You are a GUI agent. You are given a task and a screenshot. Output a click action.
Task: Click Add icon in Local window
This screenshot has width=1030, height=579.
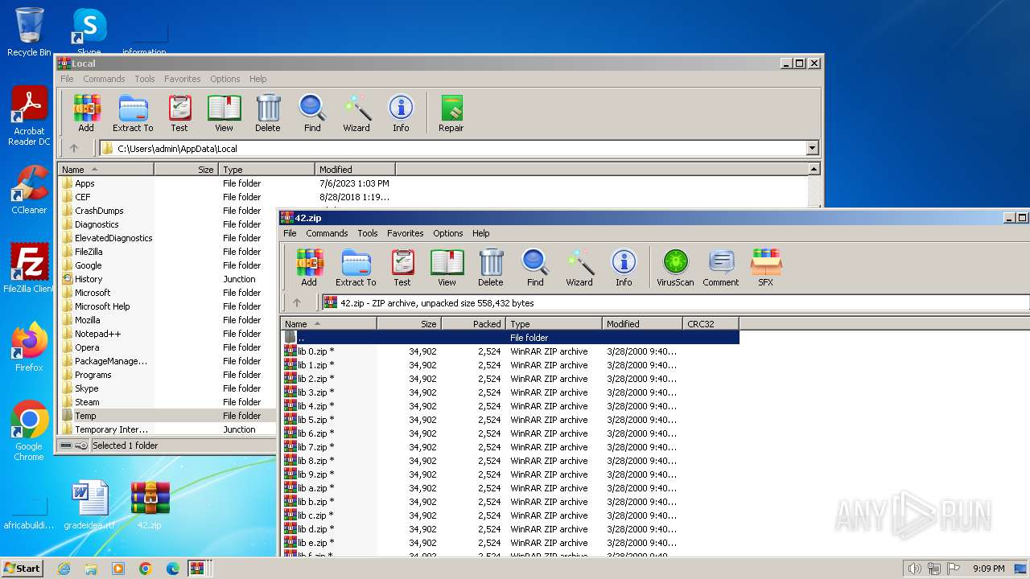[86, 113]
